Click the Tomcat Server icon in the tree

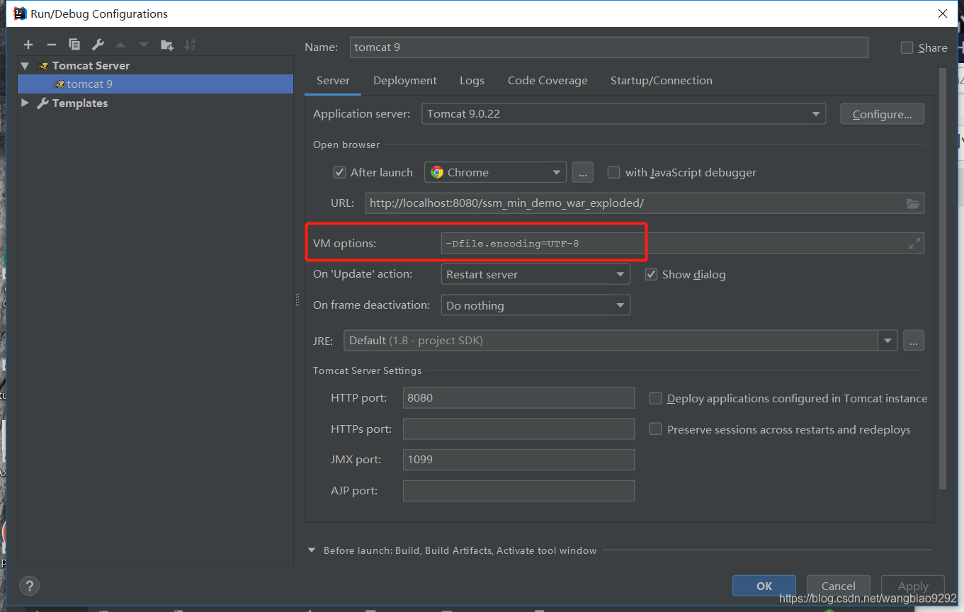pos(43,66)
